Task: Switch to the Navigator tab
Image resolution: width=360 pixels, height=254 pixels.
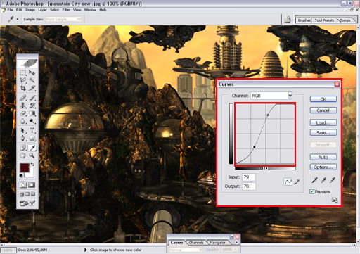Action: click(217, 243)
